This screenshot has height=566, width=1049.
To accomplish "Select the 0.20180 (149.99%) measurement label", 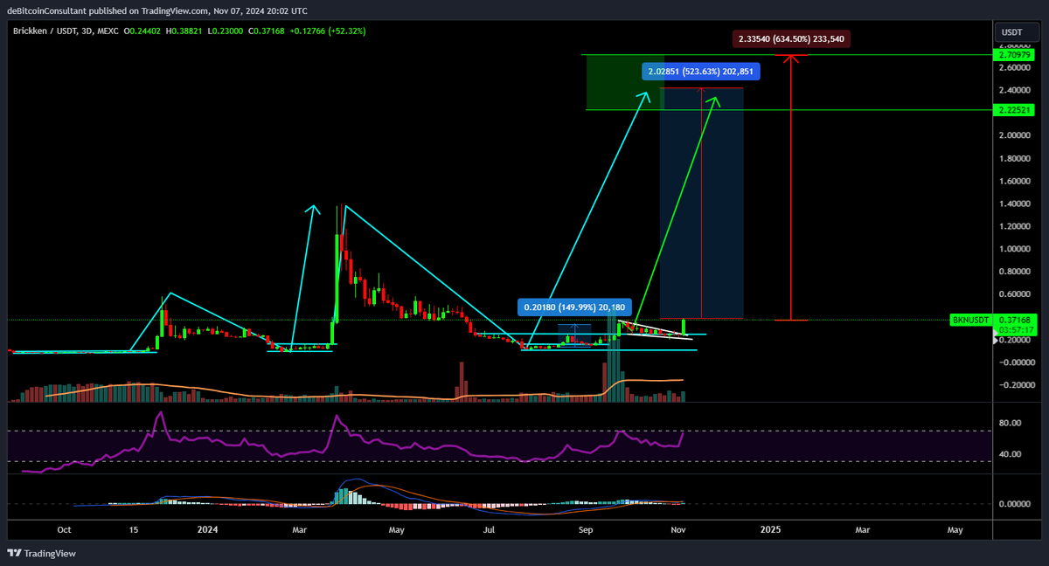I will click(574, 307).
